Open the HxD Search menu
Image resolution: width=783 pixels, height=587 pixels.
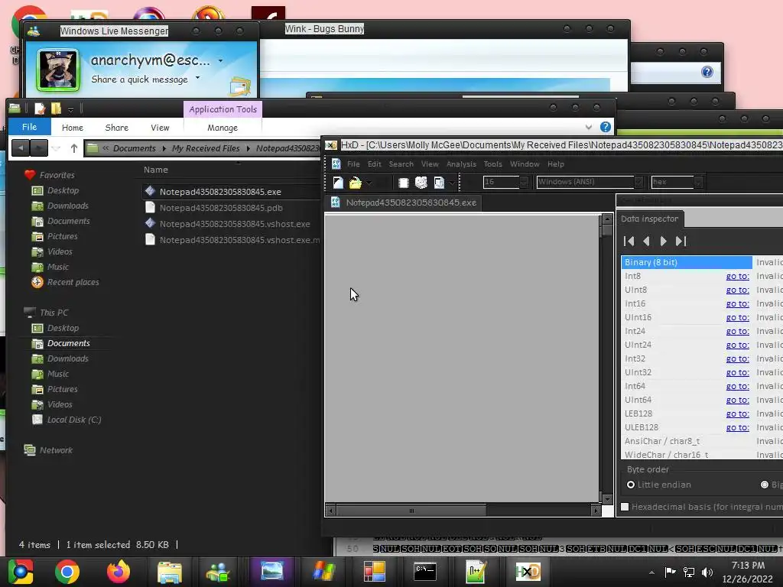[x=401, y=164]
